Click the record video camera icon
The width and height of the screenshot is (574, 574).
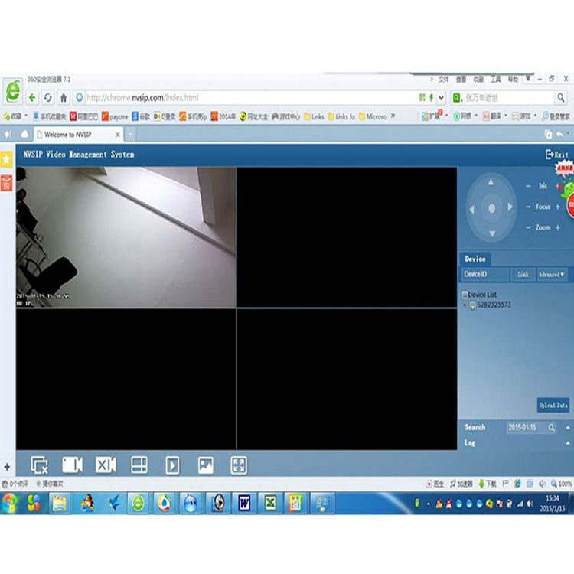coord(72,465)
